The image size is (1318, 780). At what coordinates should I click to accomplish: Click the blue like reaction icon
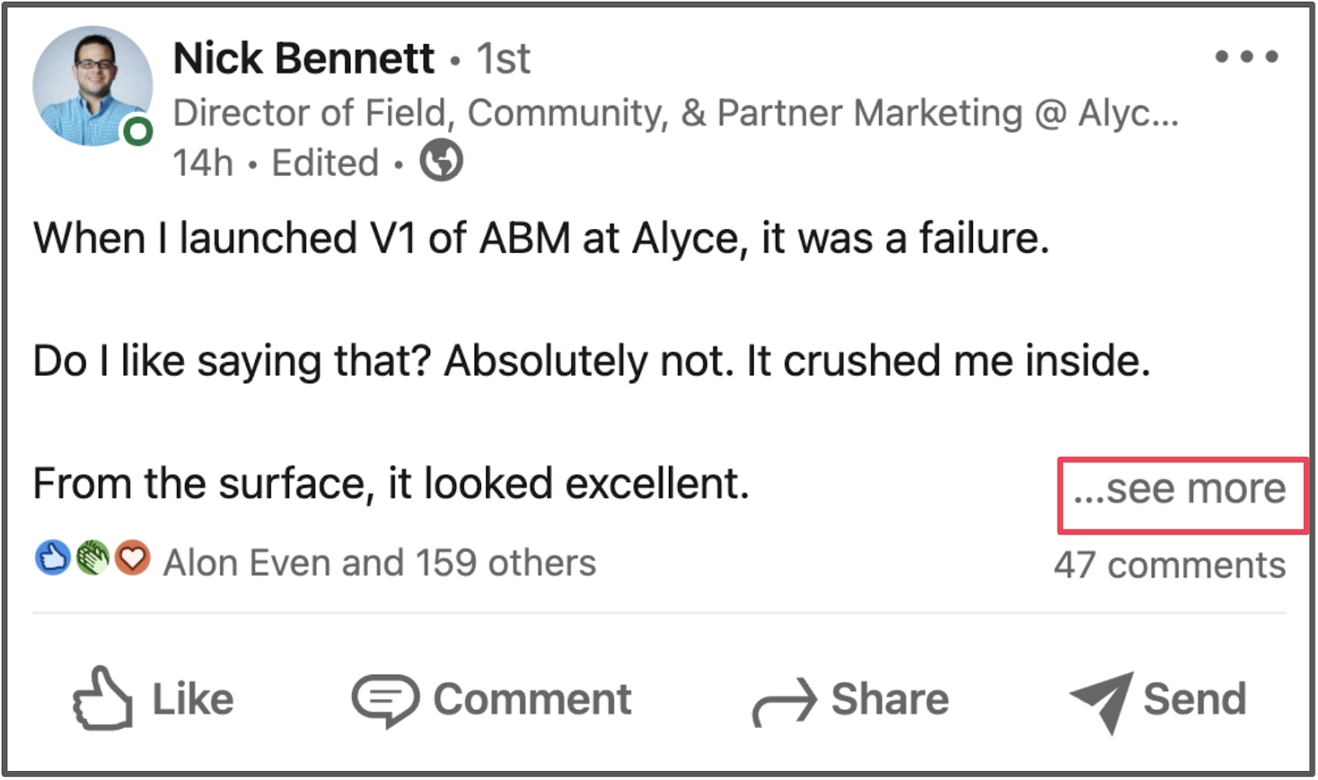tap(53, 558)
